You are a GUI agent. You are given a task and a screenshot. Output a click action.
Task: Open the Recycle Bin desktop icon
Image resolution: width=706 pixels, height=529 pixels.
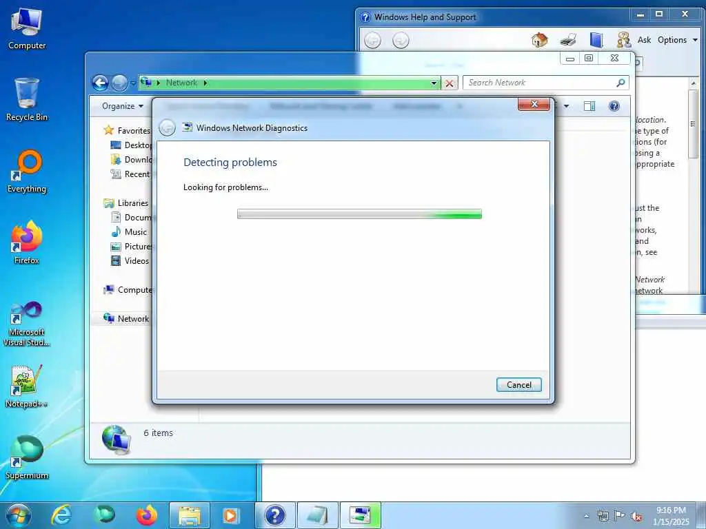coord(27,100)
